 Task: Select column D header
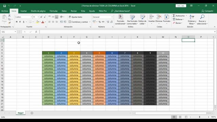coord(48,37)
